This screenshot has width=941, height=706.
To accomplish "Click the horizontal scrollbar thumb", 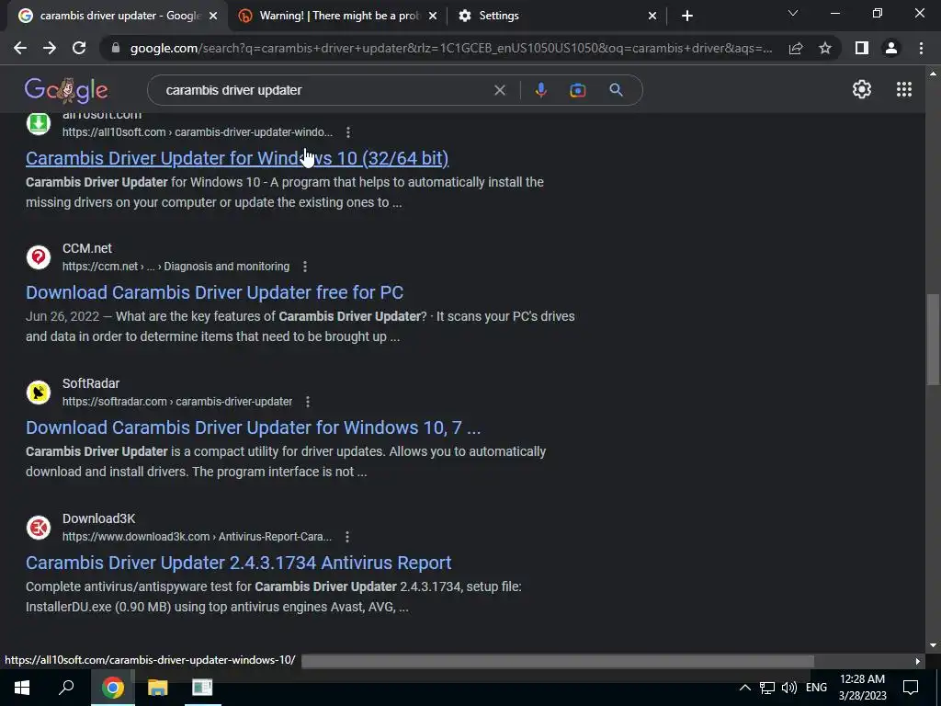I will 558,661.
